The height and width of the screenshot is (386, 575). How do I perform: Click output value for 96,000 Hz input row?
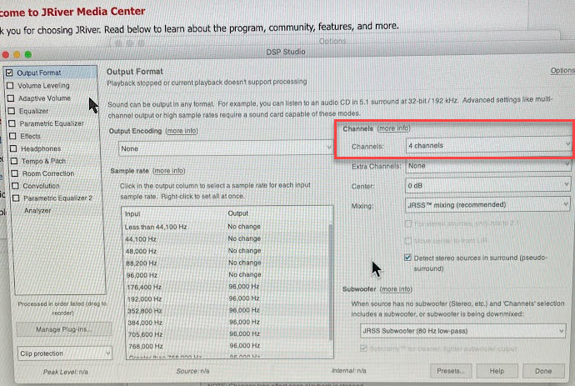tap(245, 274)
